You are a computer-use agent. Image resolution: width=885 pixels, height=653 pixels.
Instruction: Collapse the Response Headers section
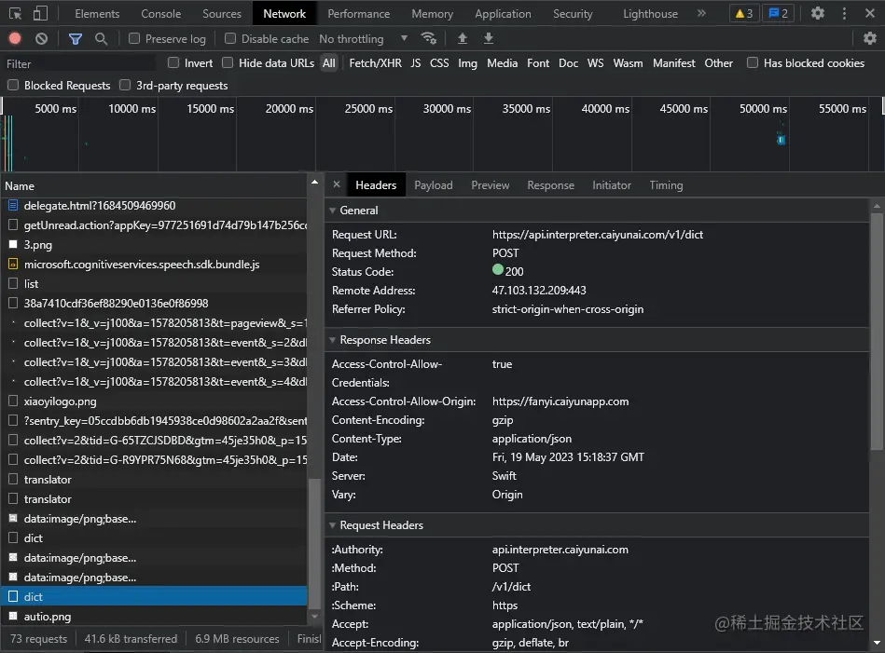(332, 340)
